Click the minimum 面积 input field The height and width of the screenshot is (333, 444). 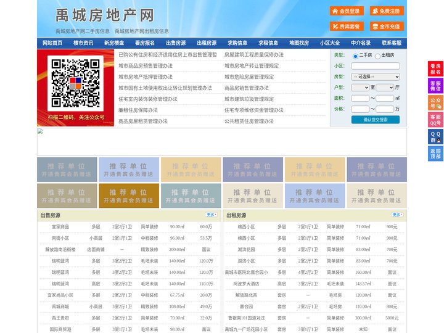point(360,98)
